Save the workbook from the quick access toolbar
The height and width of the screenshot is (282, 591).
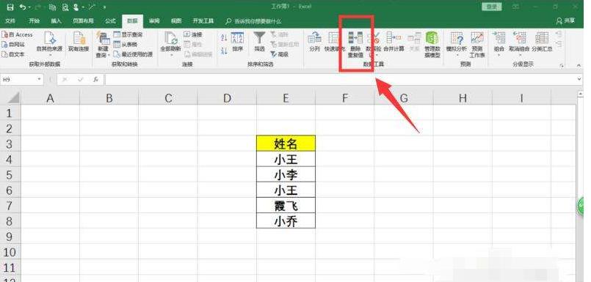point(10,7)
